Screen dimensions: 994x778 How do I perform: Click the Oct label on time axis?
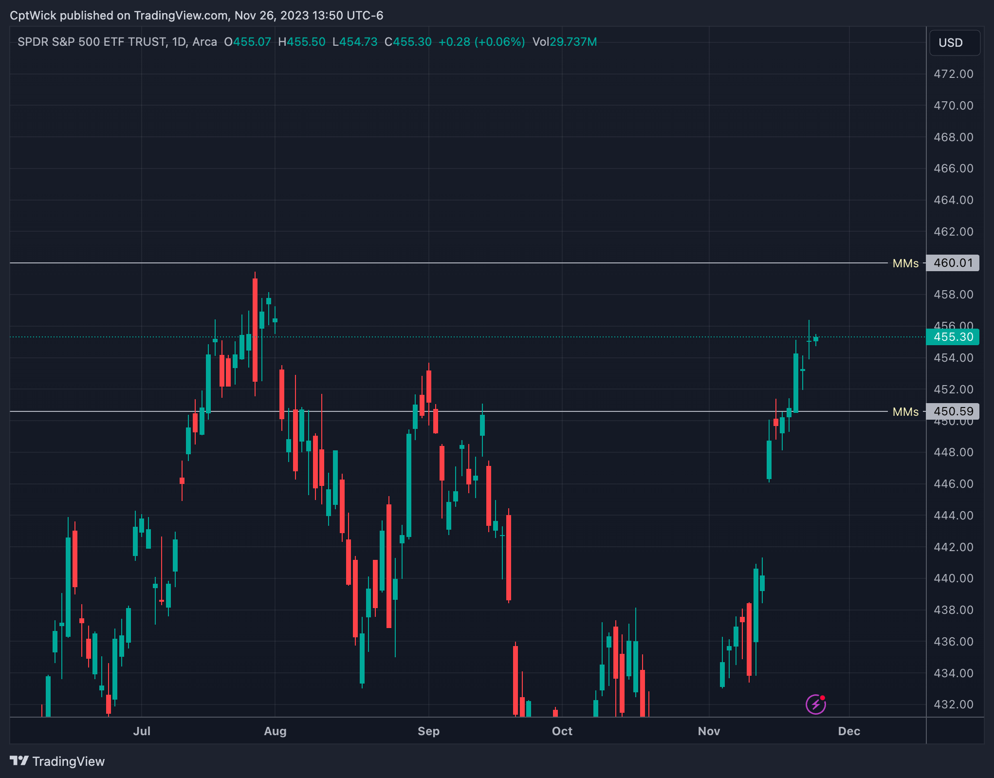[x=562, y=731]
